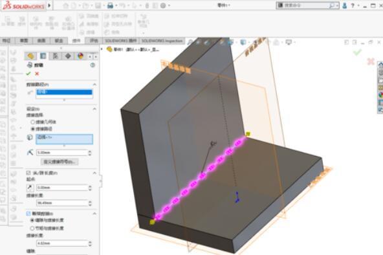Show the ConfigurationManager tab

56,56
